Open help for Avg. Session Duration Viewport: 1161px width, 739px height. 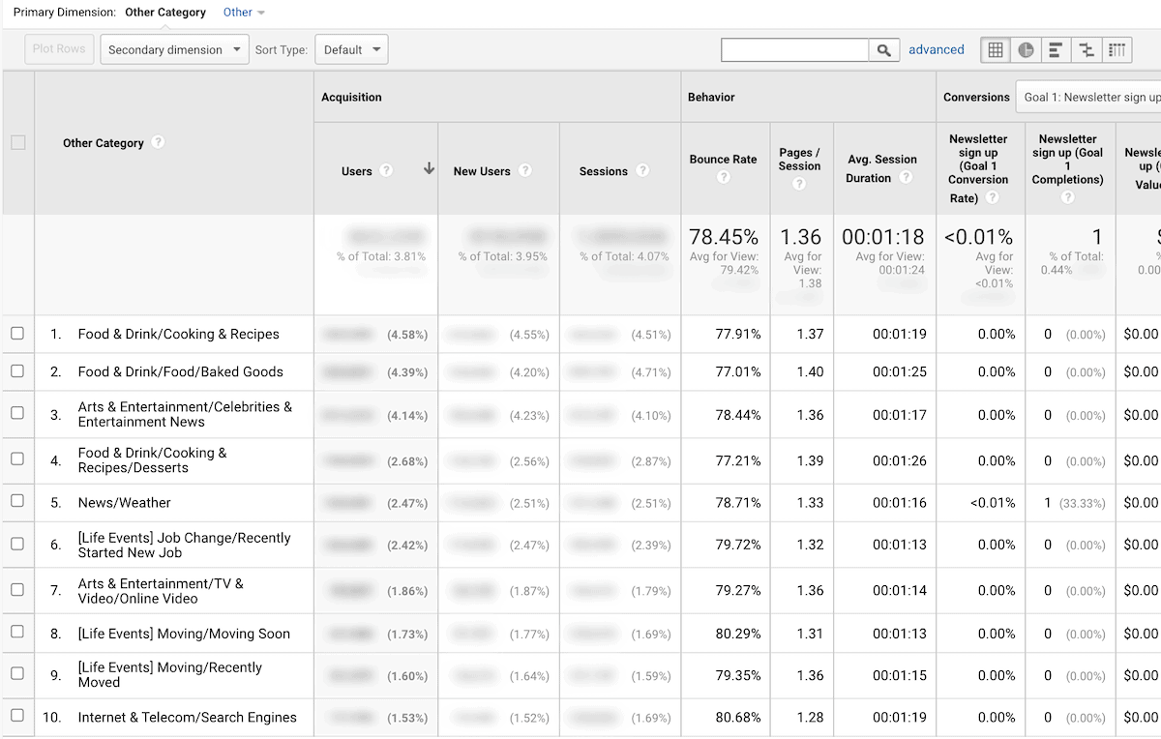click(x=906, y=177)
